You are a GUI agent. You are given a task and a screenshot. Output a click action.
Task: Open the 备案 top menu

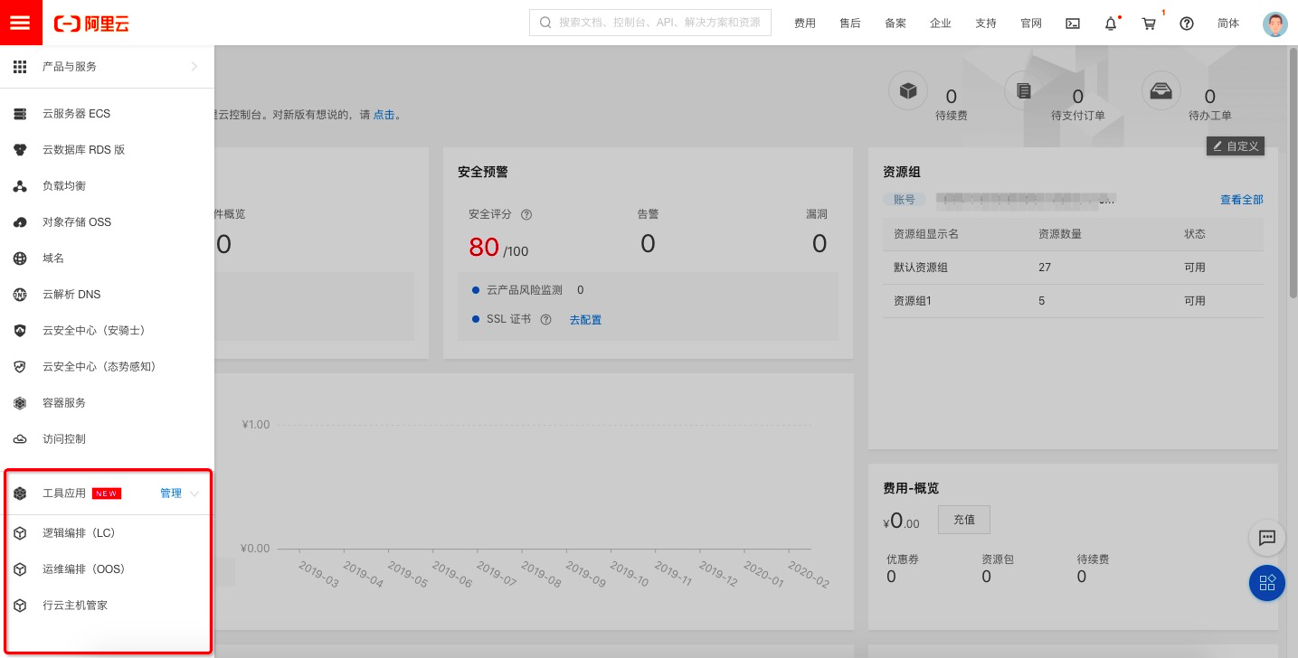coord(895,23)
